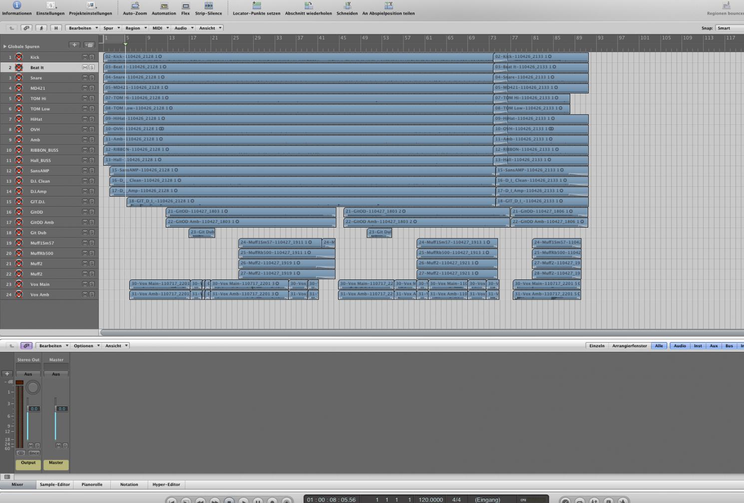Mute the Vox Amb track
The image size is (744, 503).
click(x=85, y=294)
